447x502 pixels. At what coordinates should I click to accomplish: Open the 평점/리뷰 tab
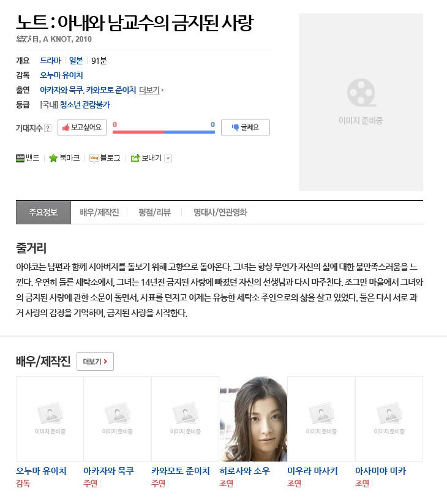[x=154, y=212]
